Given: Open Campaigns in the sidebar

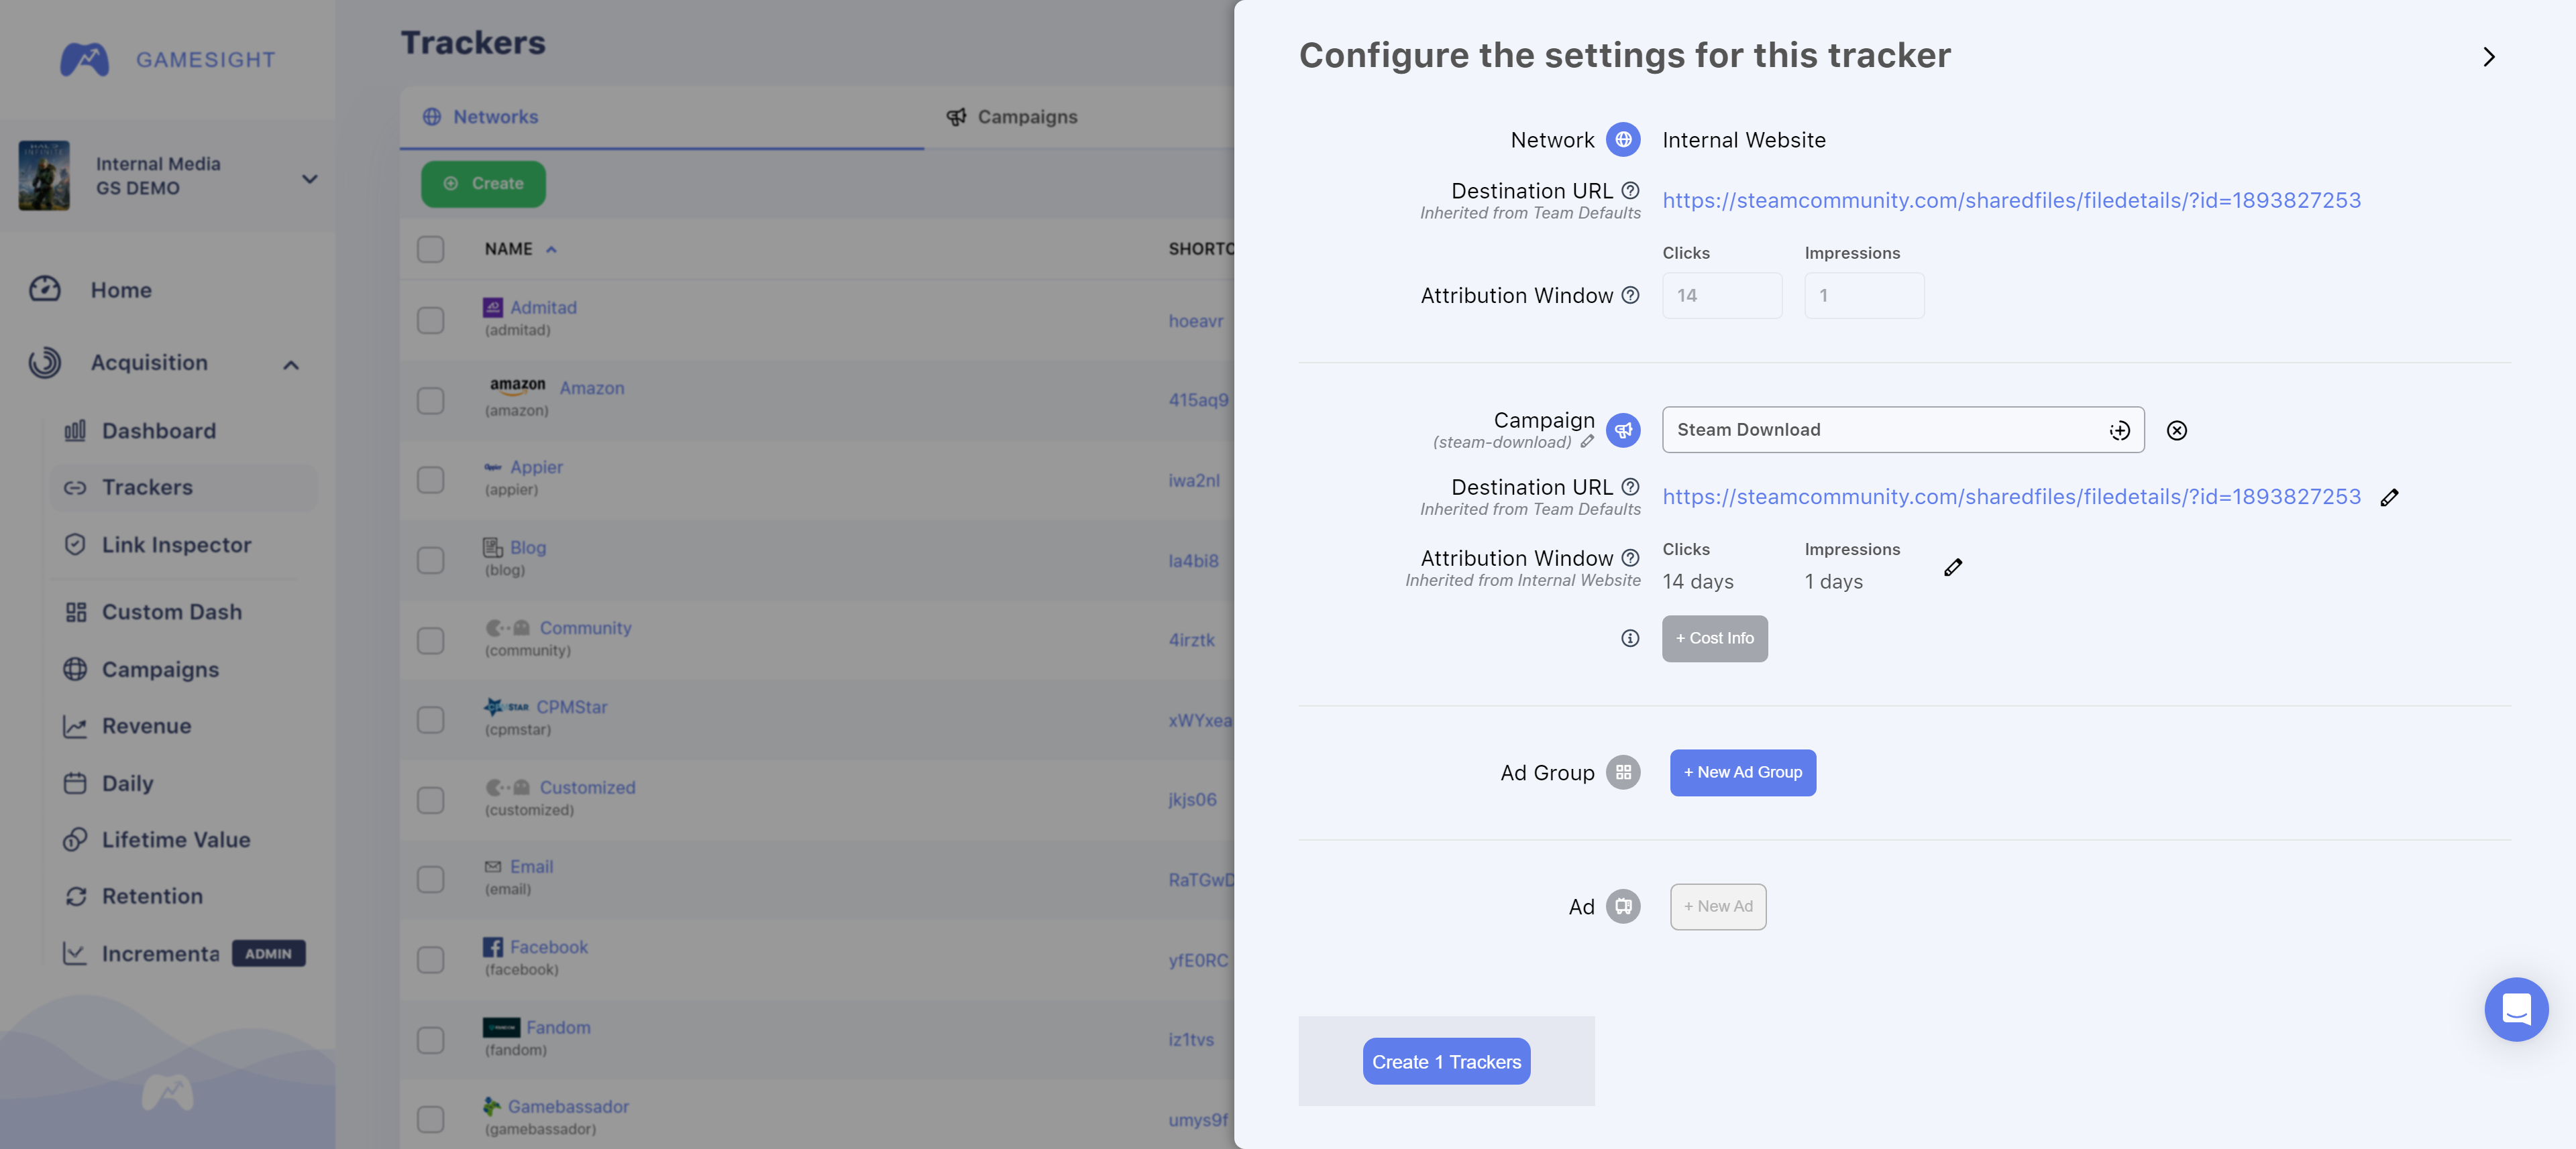Looking at the screenshot, I should (x=160, y=670).
